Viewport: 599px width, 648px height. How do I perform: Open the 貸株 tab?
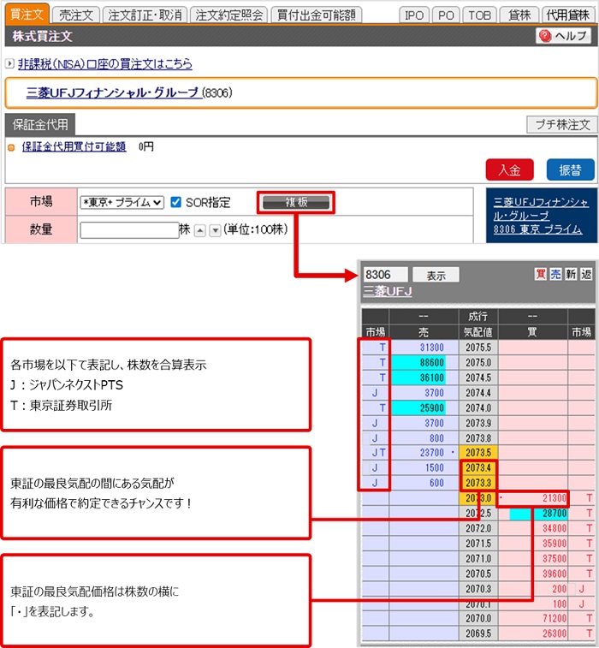point(519,15)
